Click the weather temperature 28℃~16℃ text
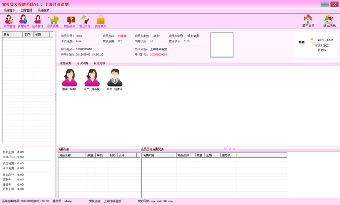This screenshot has height=205, width=340. point(325,40)
